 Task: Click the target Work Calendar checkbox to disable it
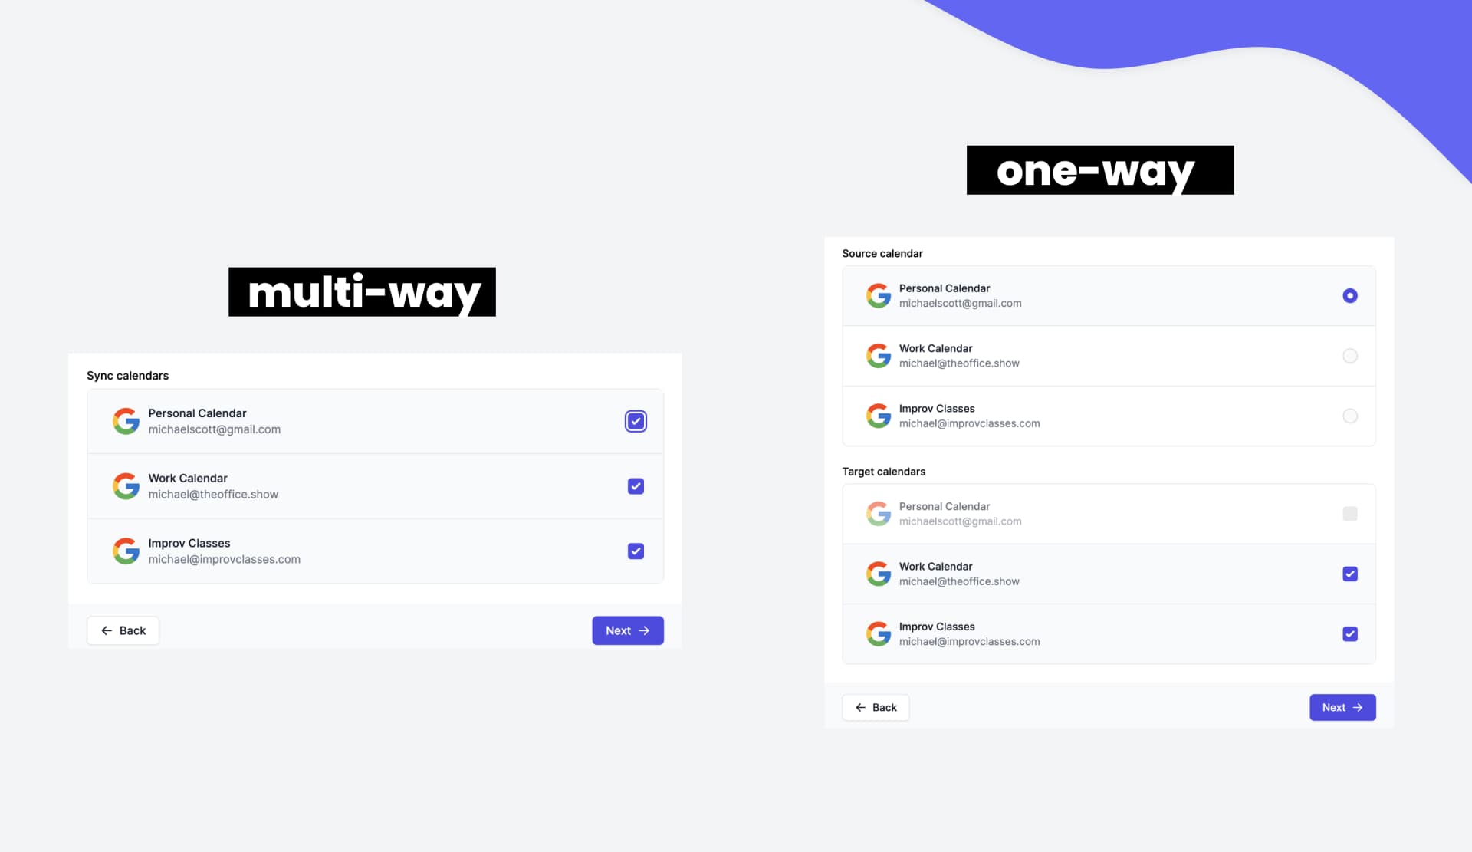pos(1349,573)
